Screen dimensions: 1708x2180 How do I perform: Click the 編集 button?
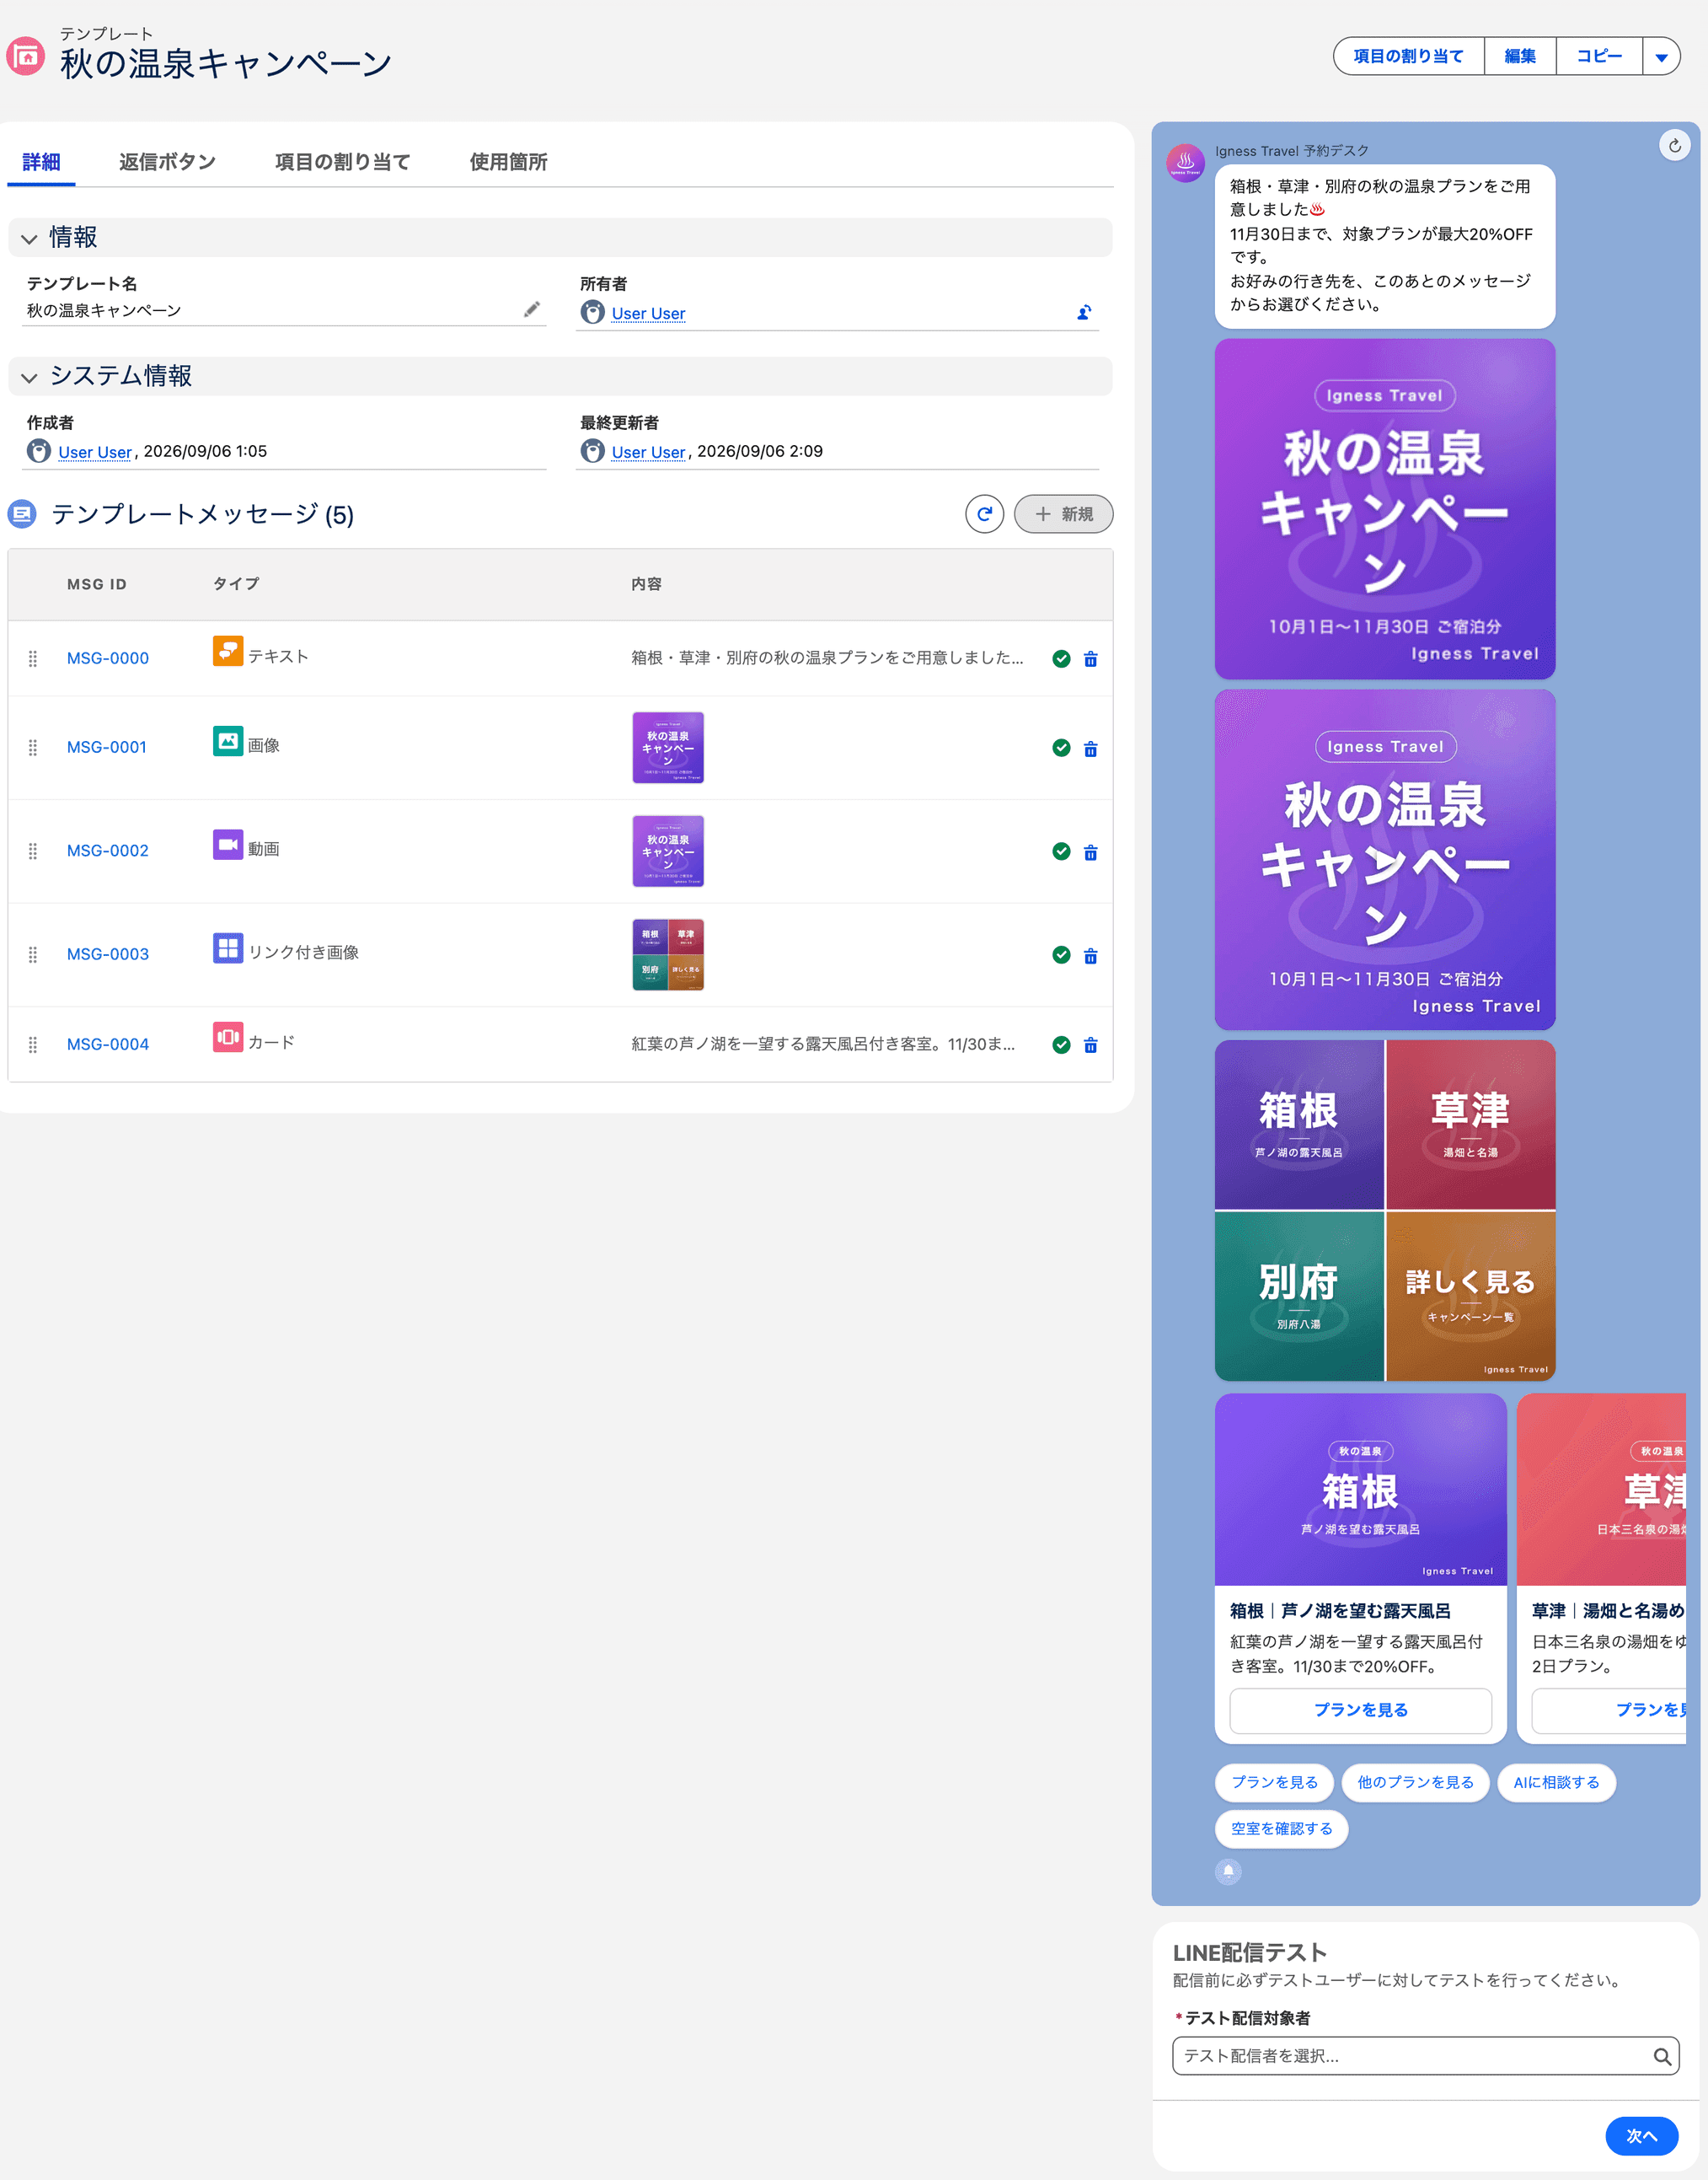[1520, 57]
